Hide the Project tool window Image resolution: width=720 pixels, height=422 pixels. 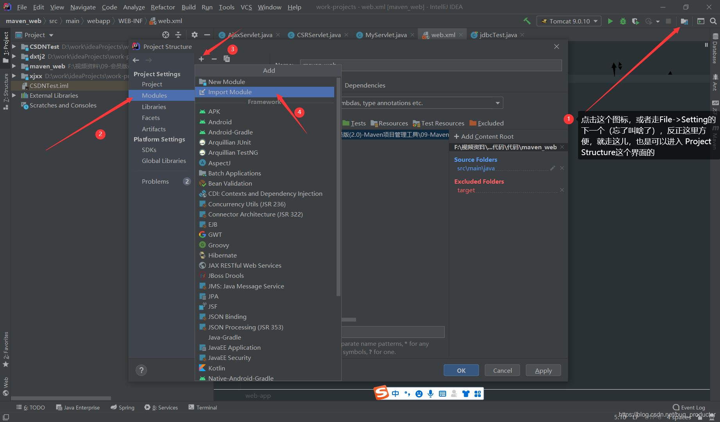[x=207, y=35]
